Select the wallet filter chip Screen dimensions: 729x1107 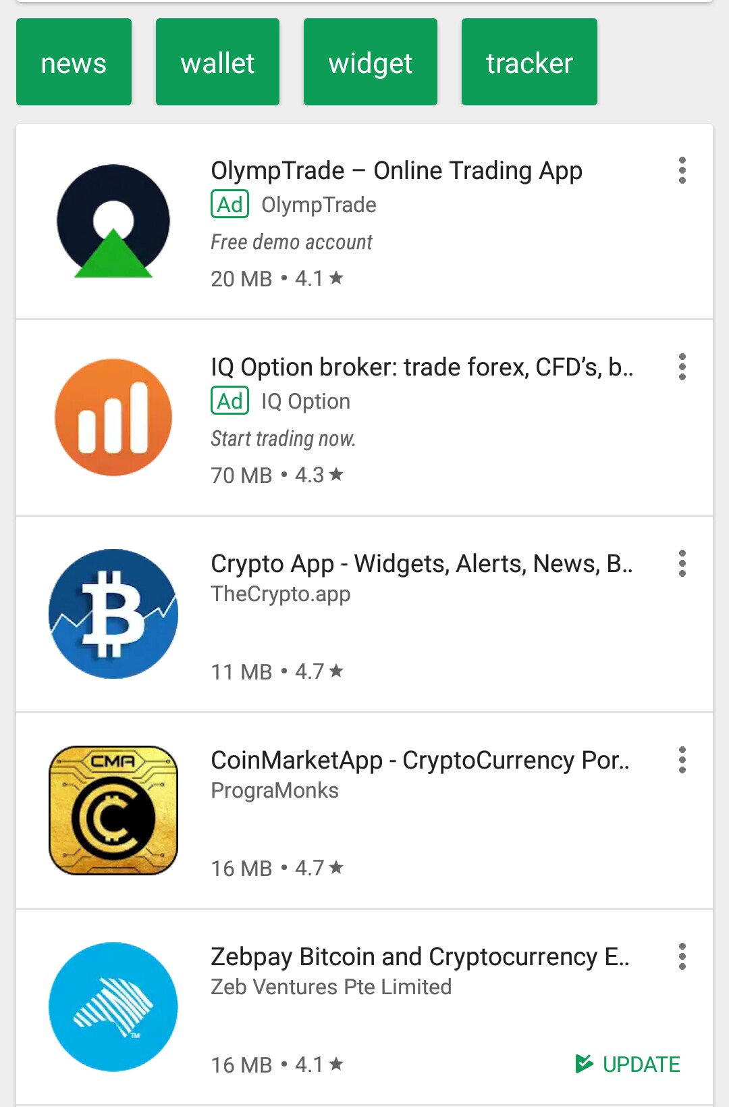click(217, 62)
